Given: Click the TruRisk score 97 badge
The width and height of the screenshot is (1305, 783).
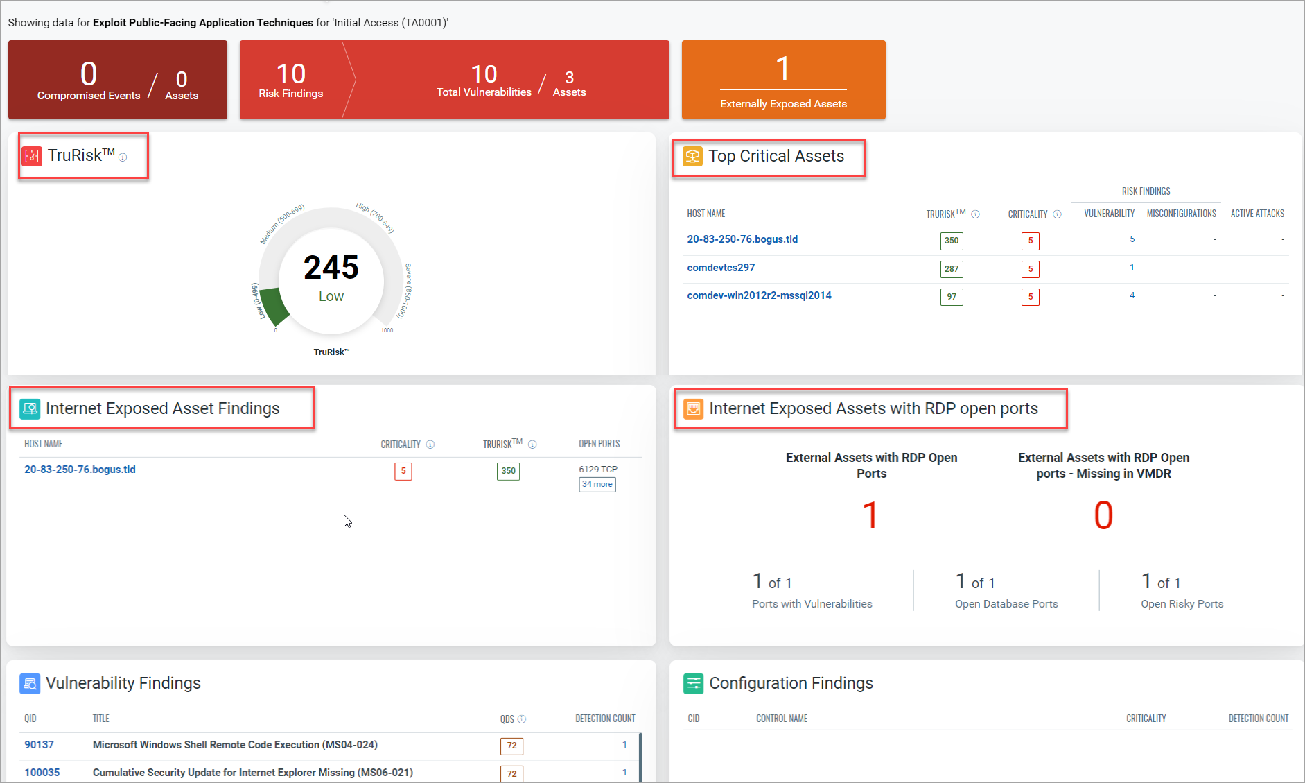Looking at the screenshot, I should point(952,297).
